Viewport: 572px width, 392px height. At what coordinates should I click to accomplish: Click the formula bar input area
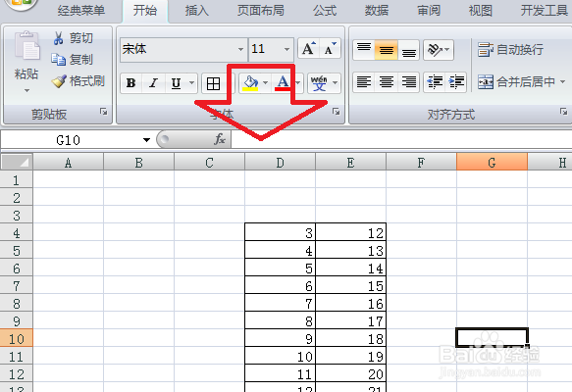[x=401, y=140]
